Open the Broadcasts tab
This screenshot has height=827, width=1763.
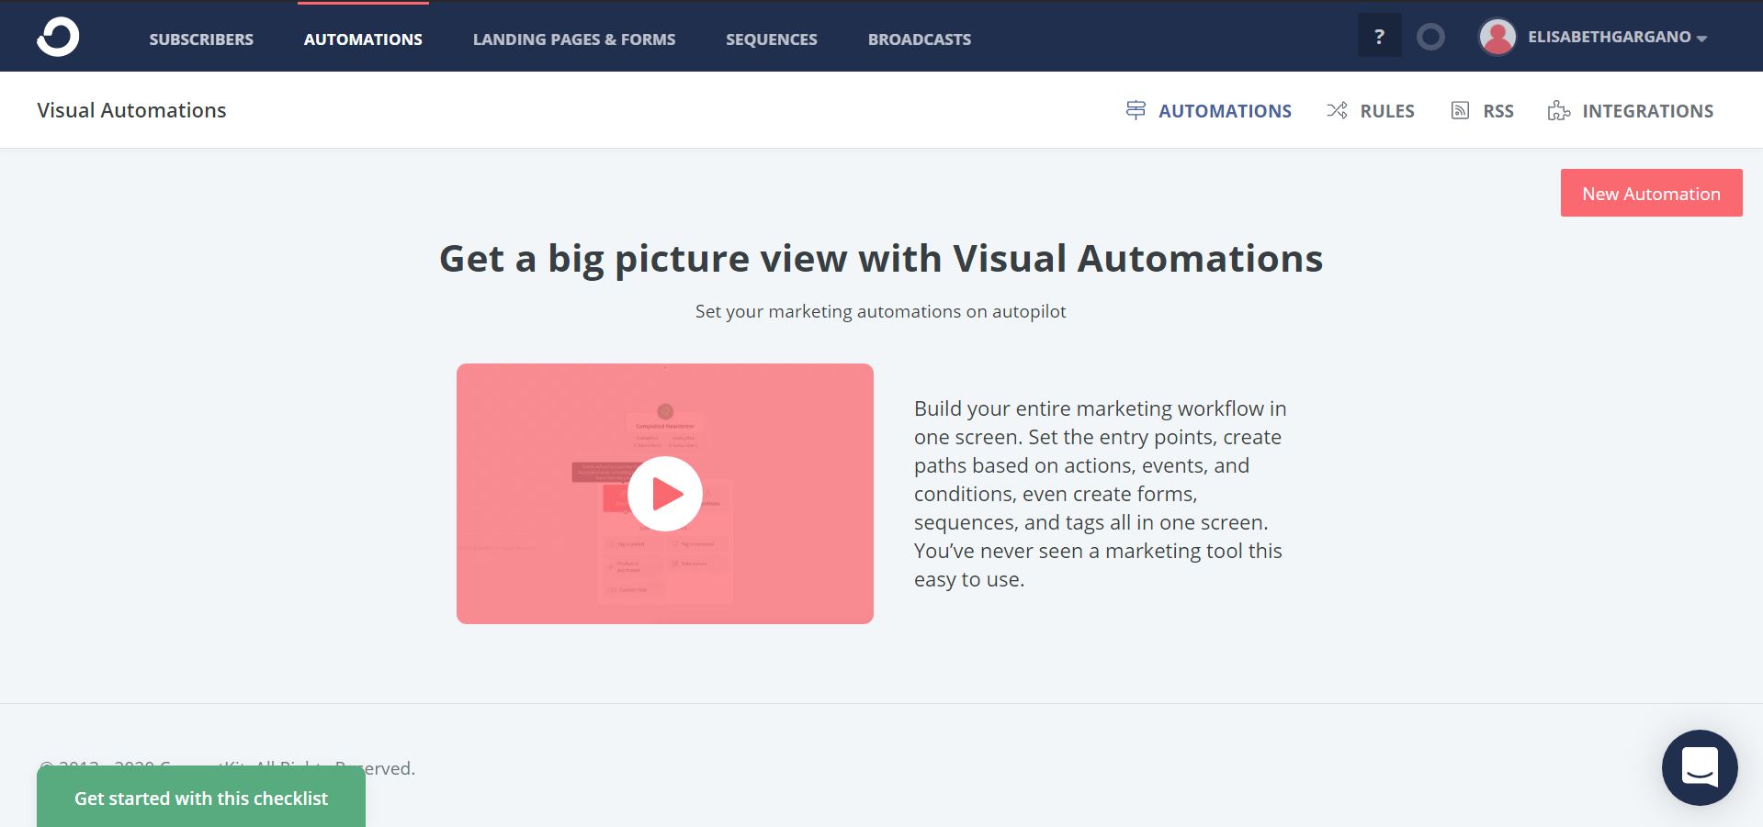coord(920,39)
